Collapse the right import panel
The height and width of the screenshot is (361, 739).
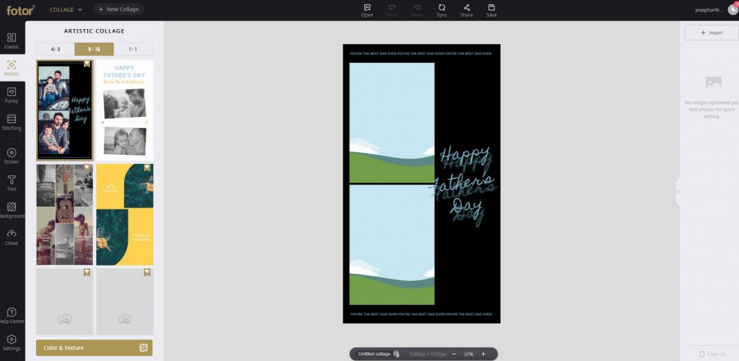pyautogui.click(x=678, y=192)
